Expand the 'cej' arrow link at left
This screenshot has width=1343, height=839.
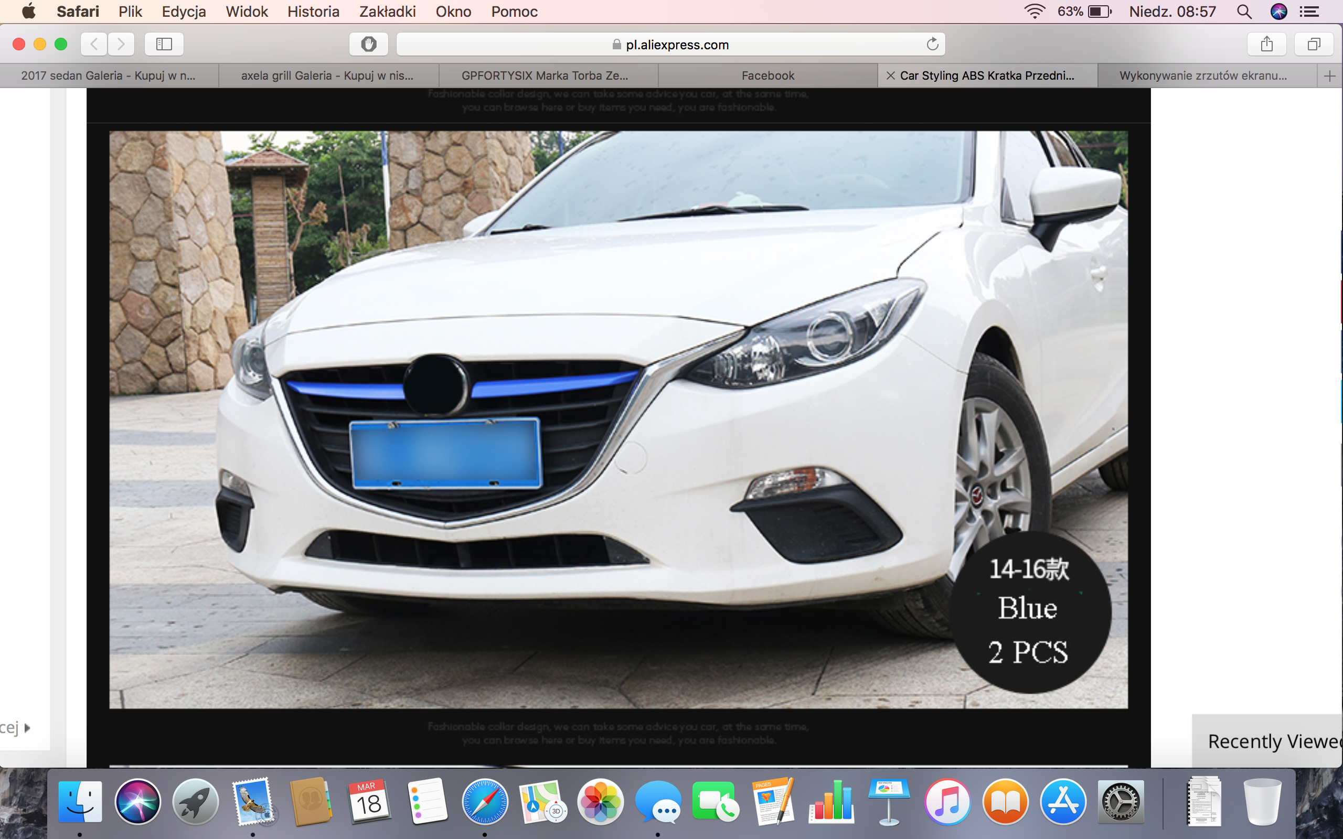[x=27, y=727]
